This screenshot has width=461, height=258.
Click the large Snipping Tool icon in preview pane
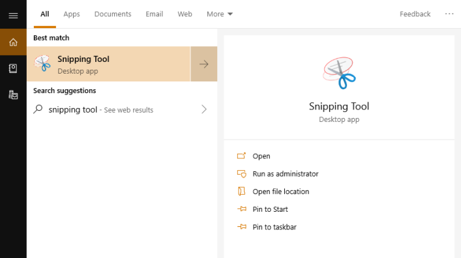(x=339, y=73)
